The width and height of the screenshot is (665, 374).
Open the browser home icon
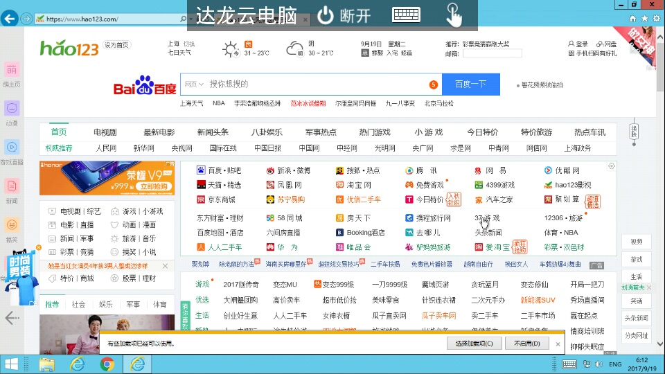pos(632,19)
